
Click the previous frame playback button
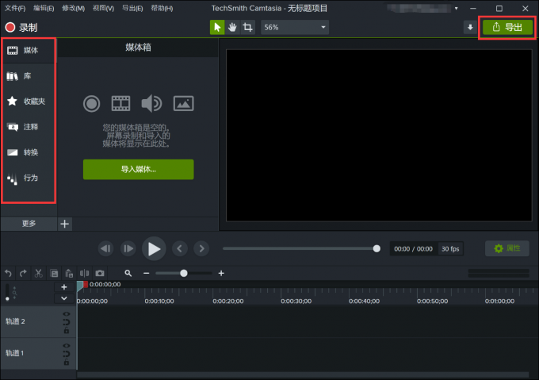point(106,248)
